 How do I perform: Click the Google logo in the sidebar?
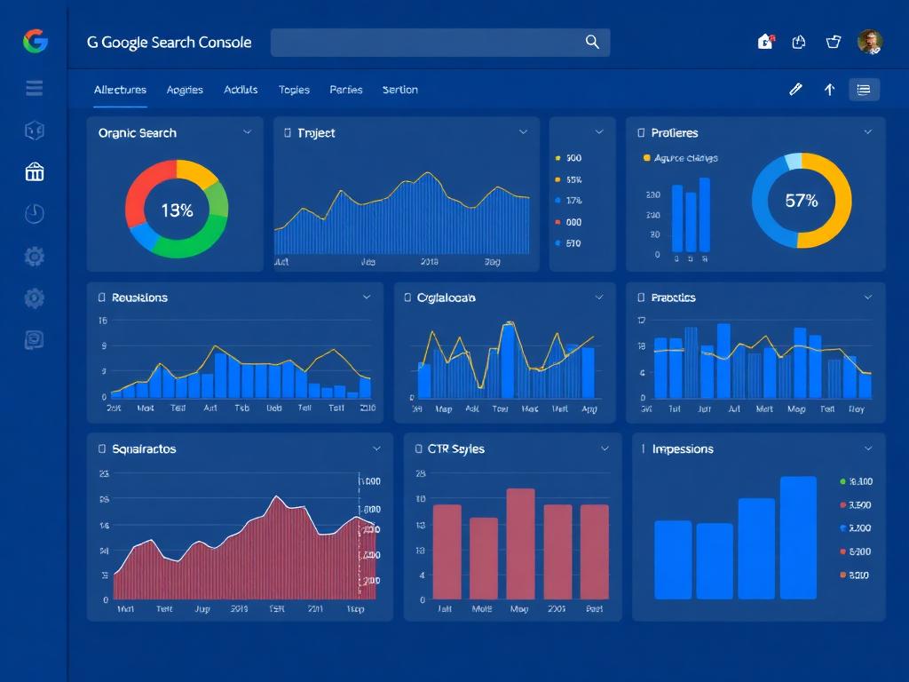tap(36, 41)
